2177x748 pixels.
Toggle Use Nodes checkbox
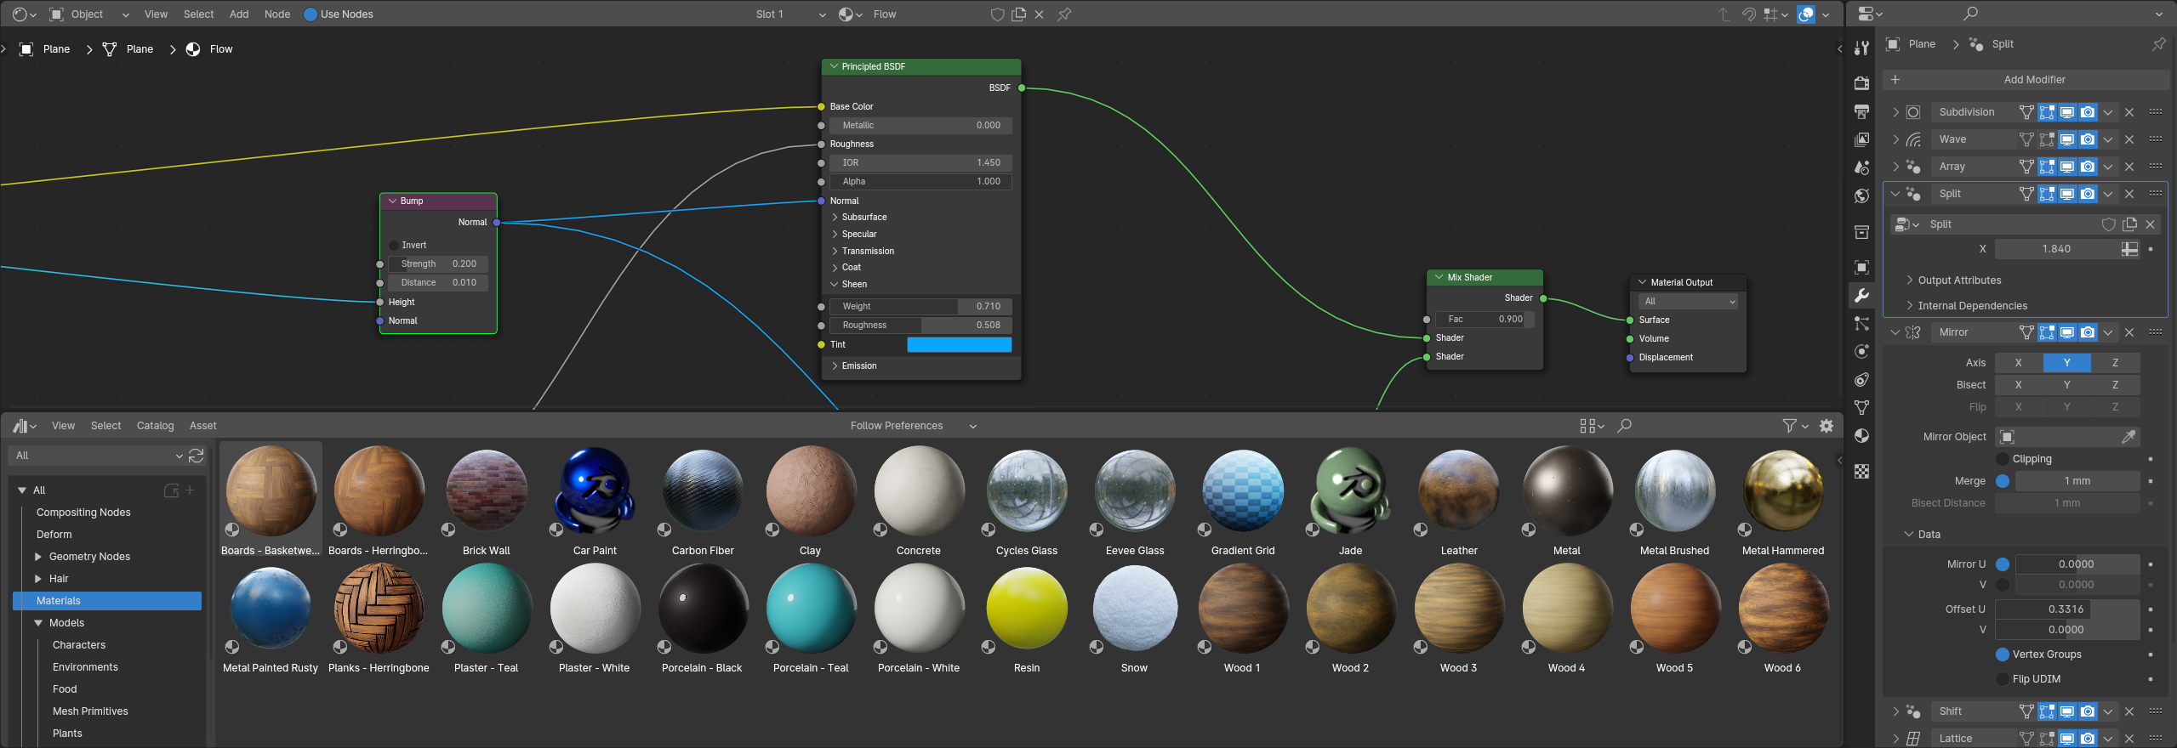click(311, 14)
